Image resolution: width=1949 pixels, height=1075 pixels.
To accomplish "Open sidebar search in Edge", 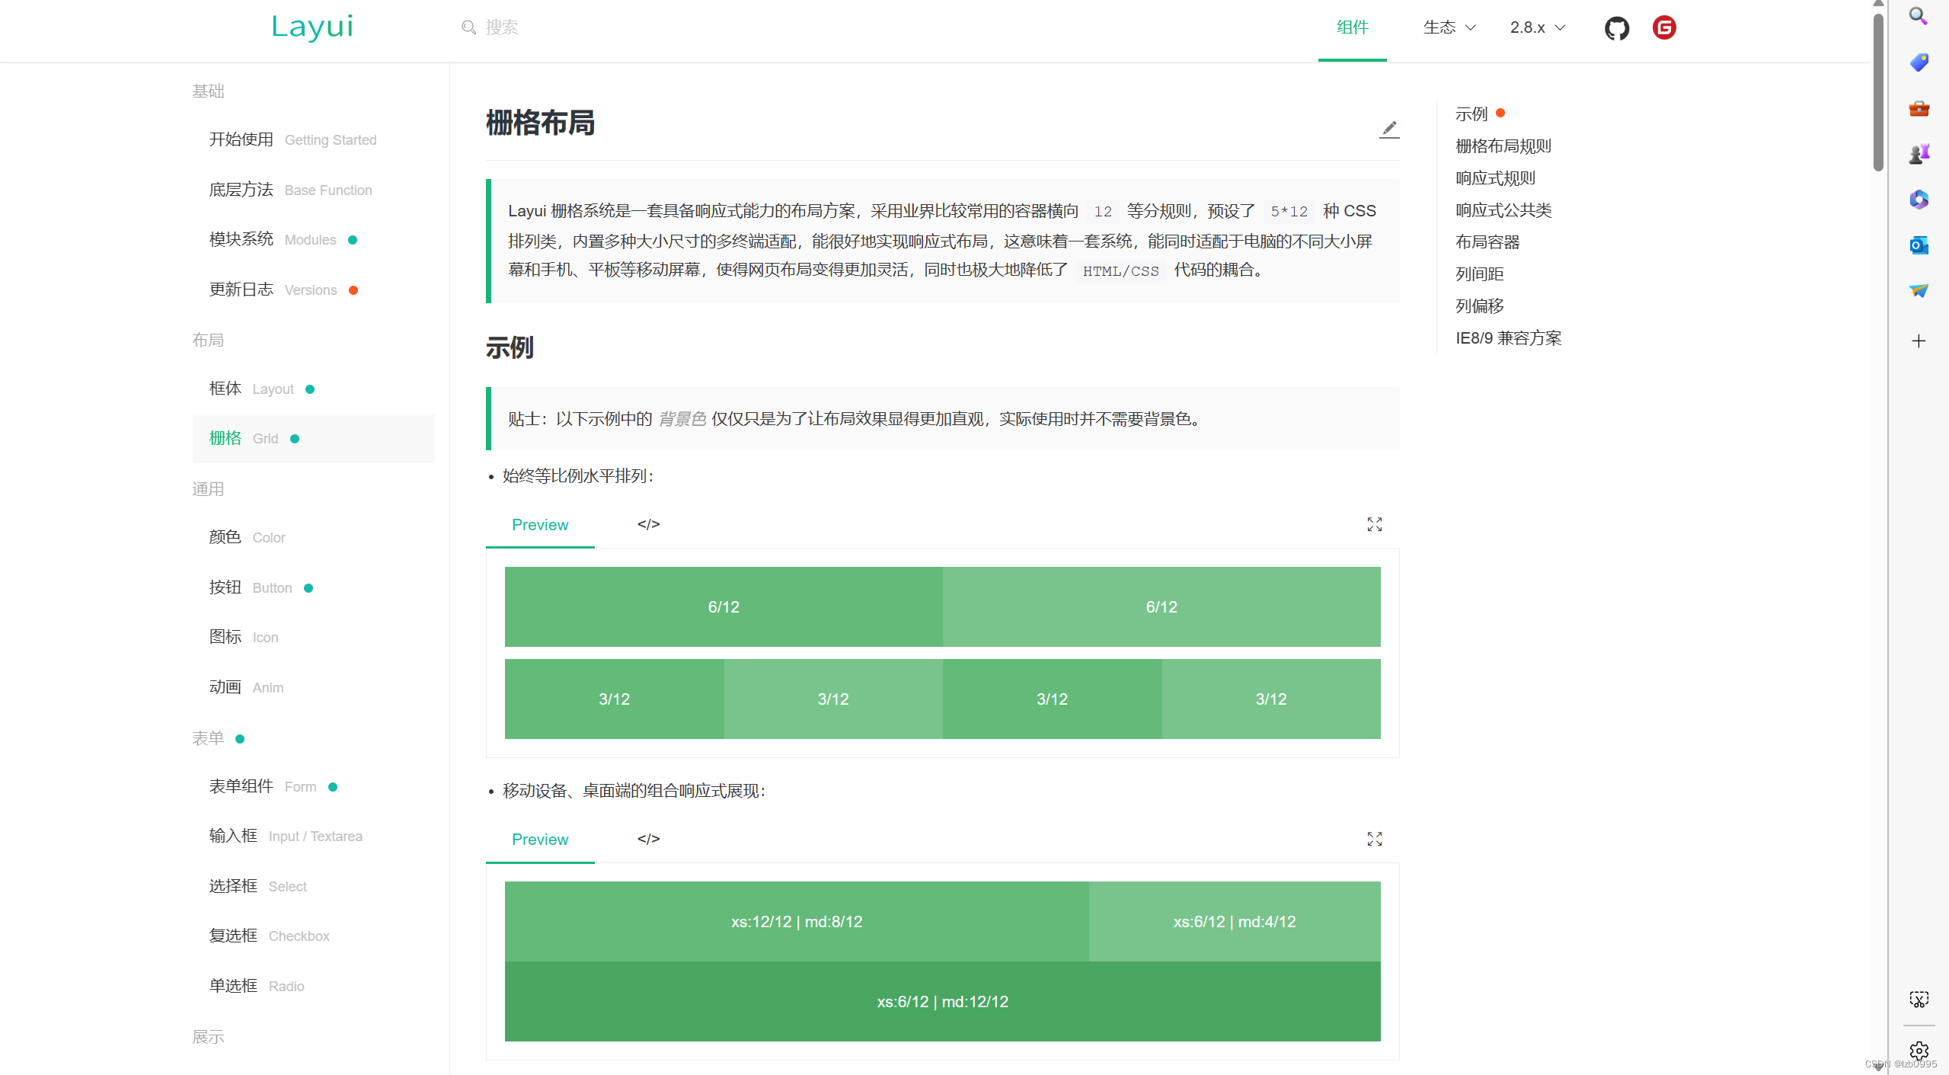I will (x=1919, y=15).
